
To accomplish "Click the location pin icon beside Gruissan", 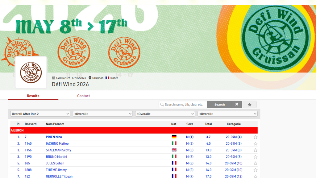I will point(90,78).
